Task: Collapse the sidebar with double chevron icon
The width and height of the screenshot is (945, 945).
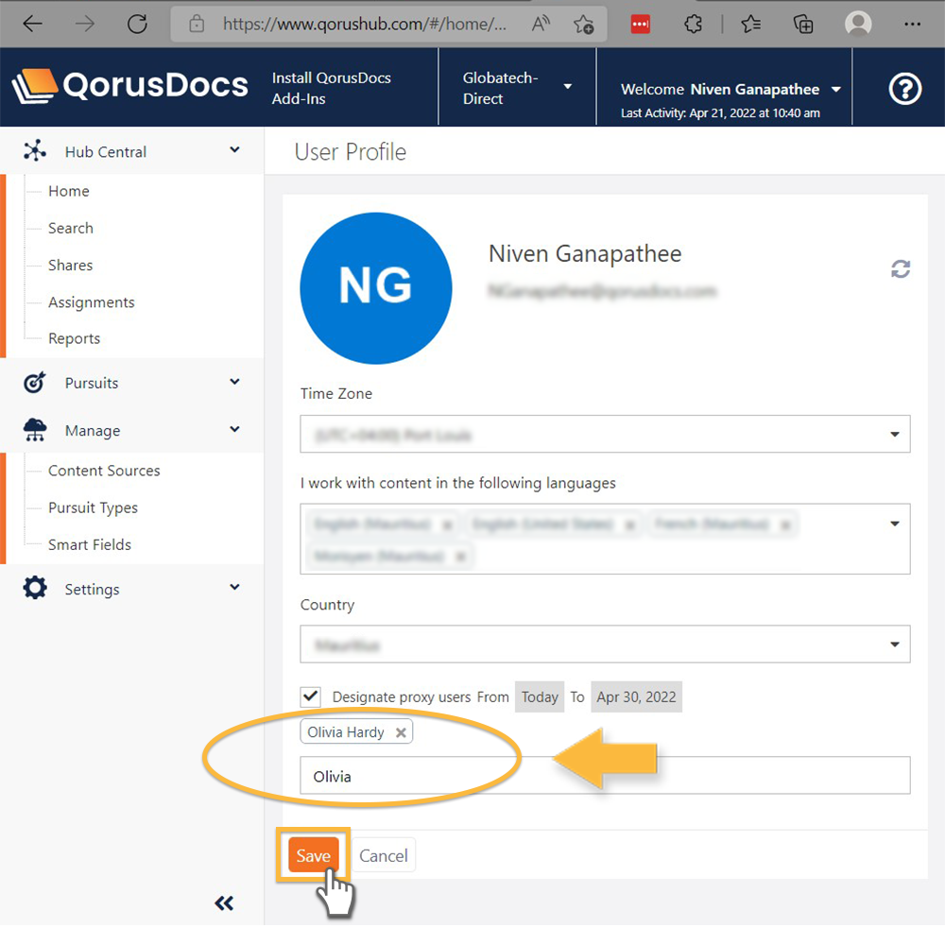Action: [x=224, y=903]
